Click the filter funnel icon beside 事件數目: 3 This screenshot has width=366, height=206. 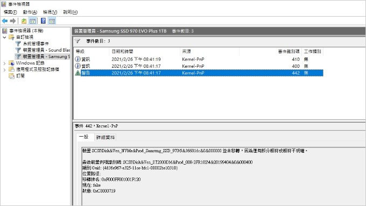click(x=78, y=41)
